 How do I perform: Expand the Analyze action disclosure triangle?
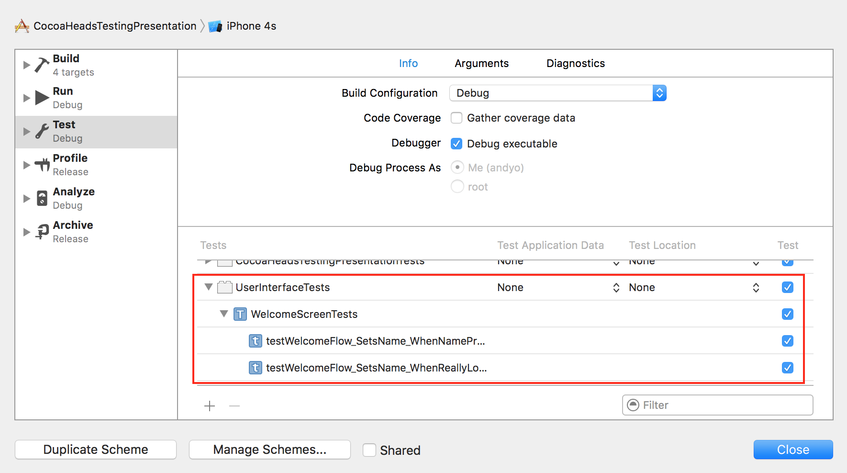click(27, 199)
